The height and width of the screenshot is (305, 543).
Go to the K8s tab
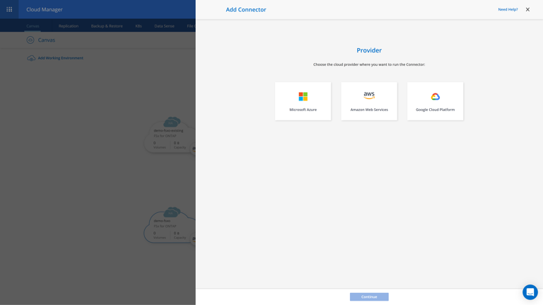point(139,26)
